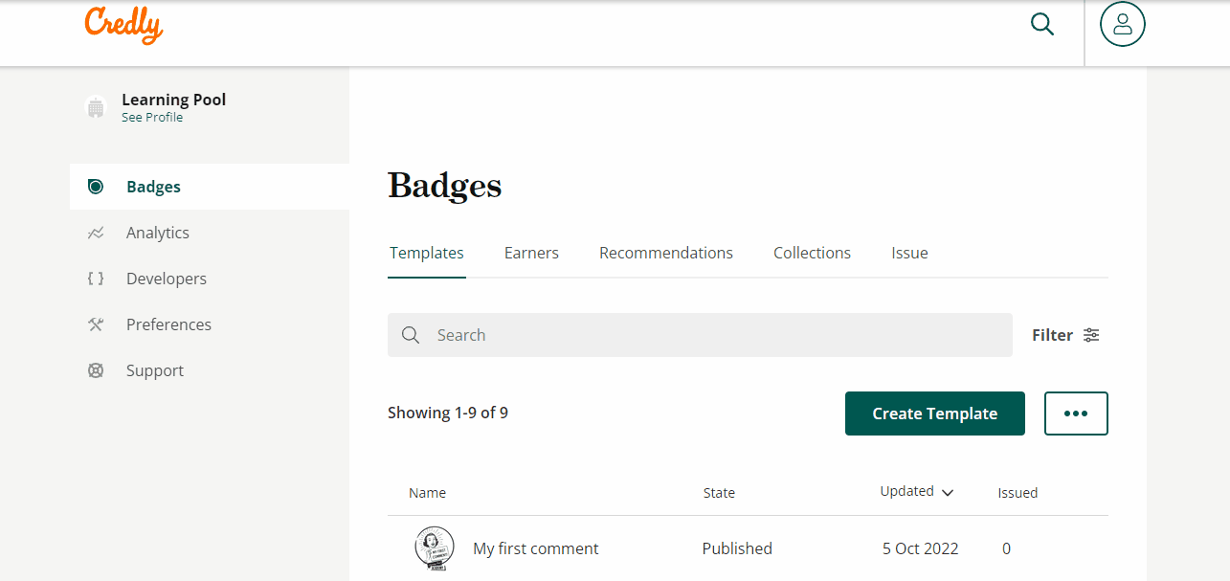
Task: Click the Learning Pool organization avatar
Action: tap(95, 106)
